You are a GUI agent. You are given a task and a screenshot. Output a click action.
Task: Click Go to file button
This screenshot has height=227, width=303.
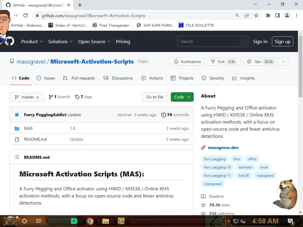(x=155, y=97)
